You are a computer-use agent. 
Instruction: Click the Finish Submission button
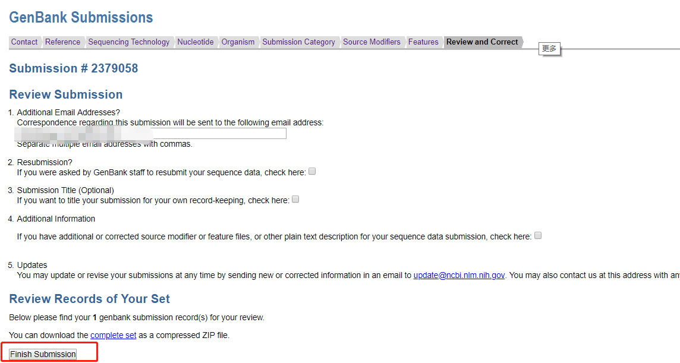point(43,354)
